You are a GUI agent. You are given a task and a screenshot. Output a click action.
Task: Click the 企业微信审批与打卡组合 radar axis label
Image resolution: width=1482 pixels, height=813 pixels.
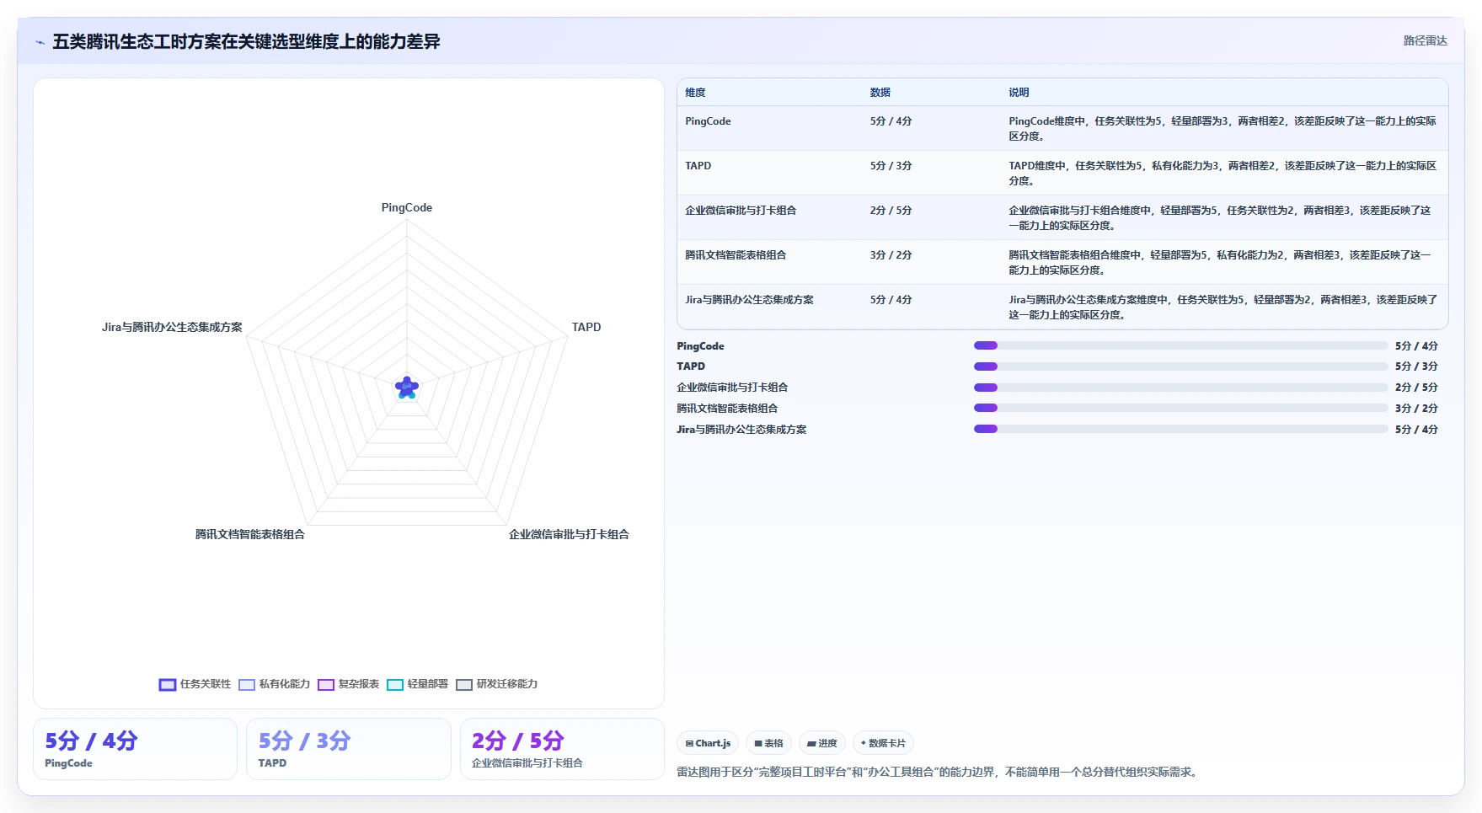click(569, 535)
